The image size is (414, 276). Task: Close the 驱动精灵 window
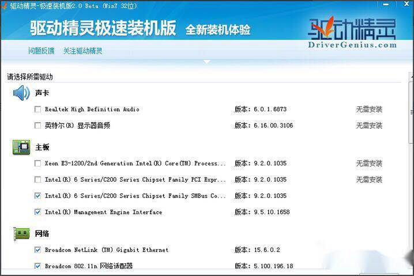tap(407, 4)
